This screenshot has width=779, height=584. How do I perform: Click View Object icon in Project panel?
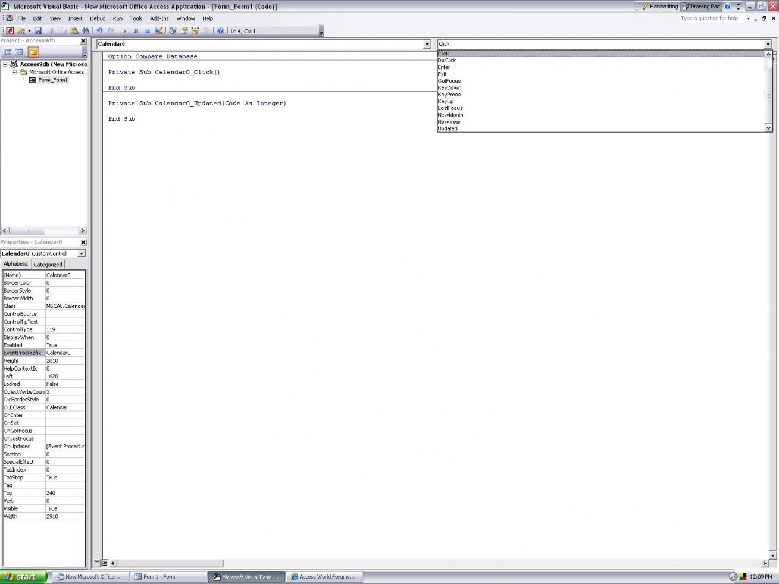pos(19,52)
